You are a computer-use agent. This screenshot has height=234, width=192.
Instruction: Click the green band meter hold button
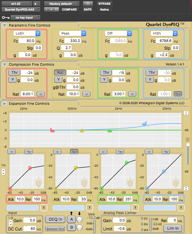point(135,208)
